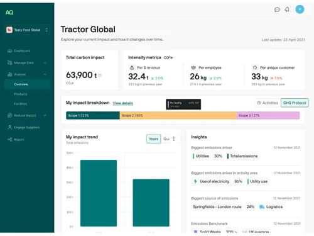314x236 pixels.
Task: Switch breakdown to GHG Protocol view
Action: pos(295,103)
